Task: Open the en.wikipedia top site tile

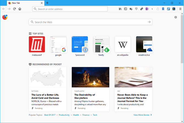Action: click(122, 44)
